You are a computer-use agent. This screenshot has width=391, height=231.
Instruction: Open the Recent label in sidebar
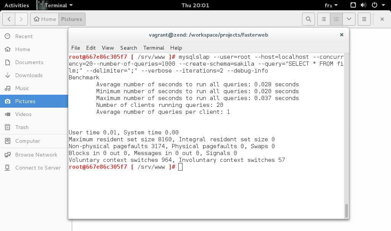pyautogui.click(x=24, y=36)
